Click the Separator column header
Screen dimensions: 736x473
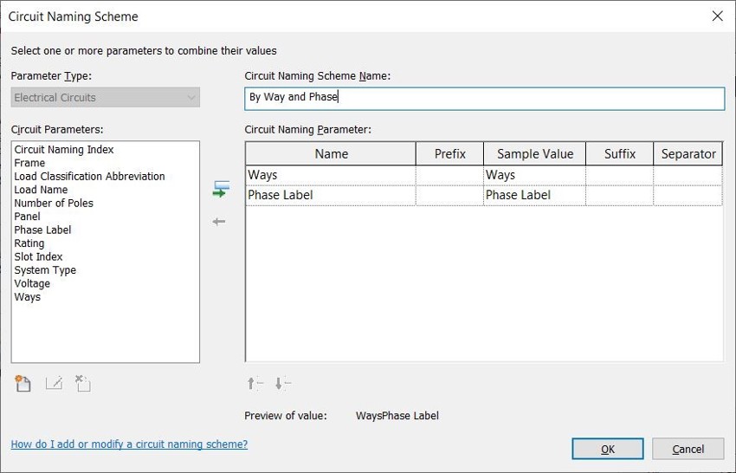688,153
